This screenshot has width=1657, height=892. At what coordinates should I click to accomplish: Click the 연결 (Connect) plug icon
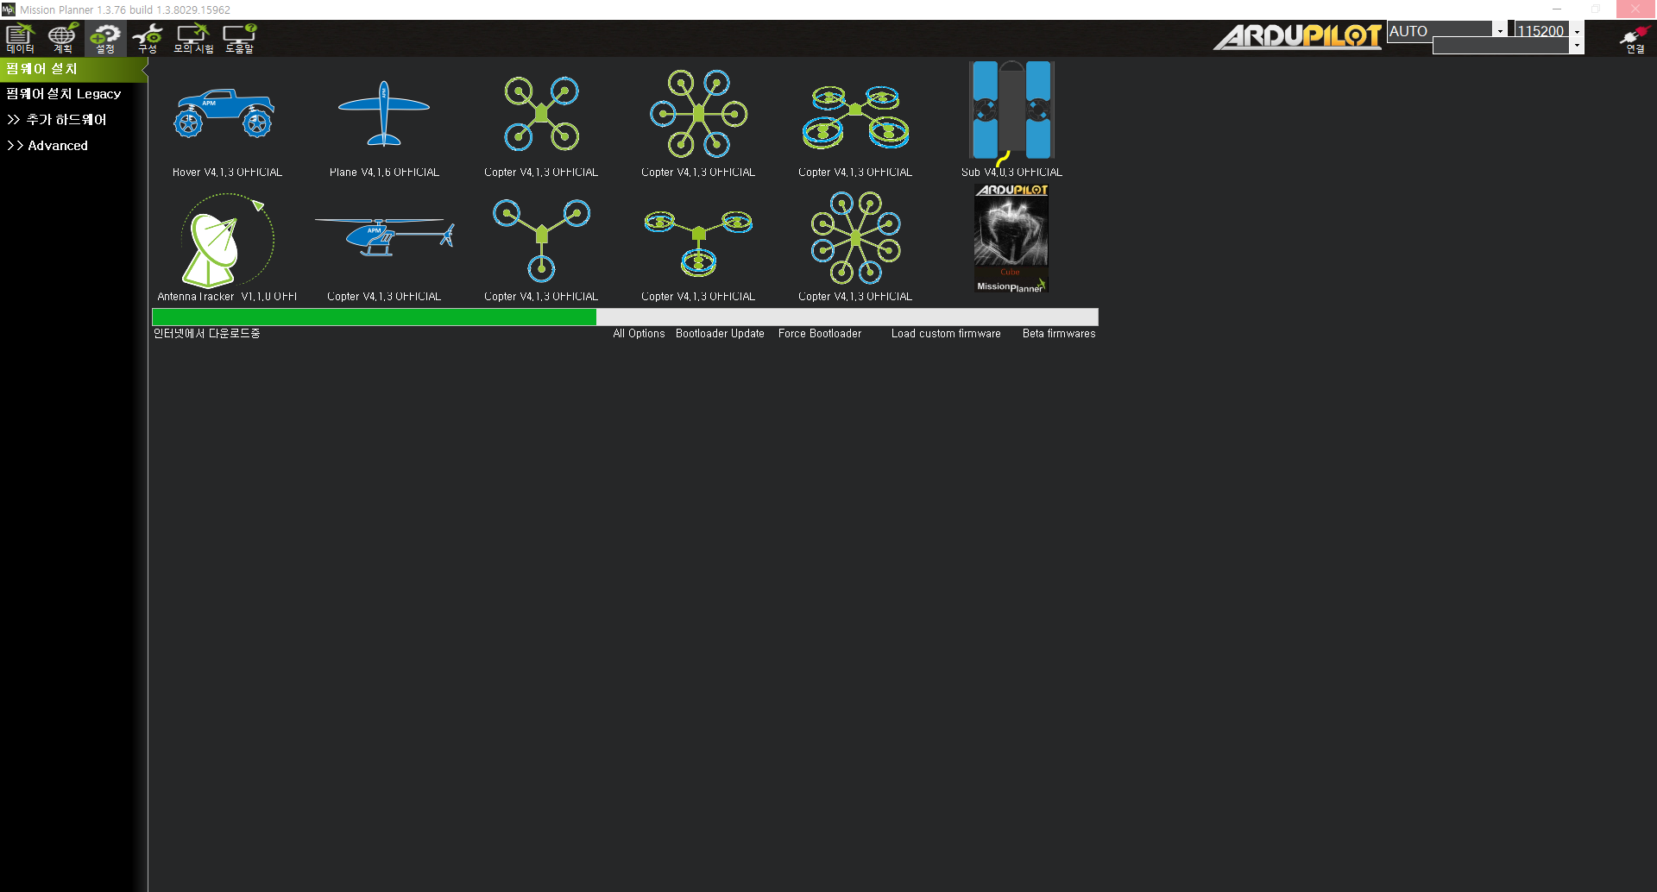click(1635, 39)
